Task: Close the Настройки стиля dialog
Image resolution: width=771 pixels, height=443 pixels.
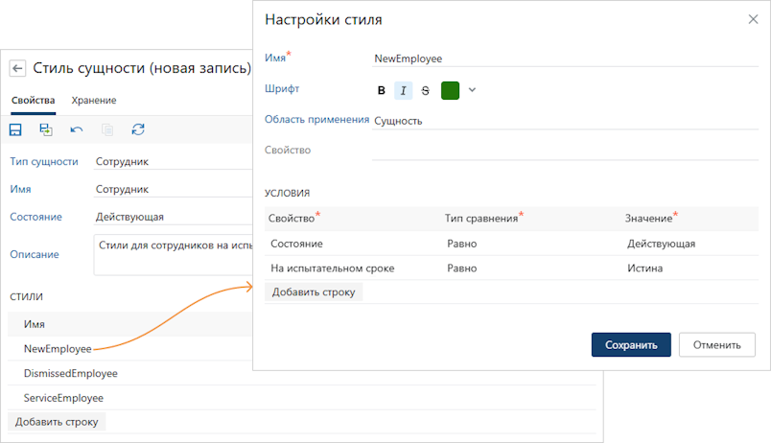Action: point(753,19)
